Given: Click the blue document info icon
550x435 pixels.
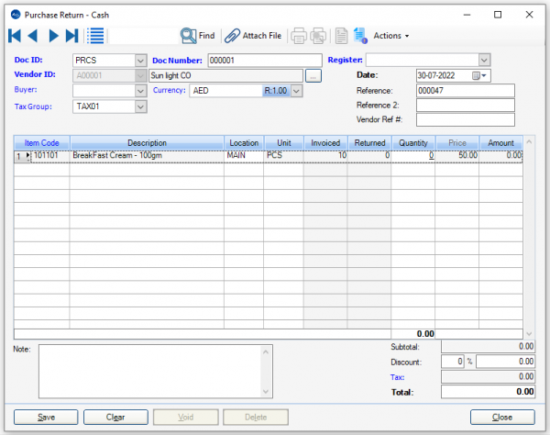Looking at the screenshot, I should [x=360, y=36].
